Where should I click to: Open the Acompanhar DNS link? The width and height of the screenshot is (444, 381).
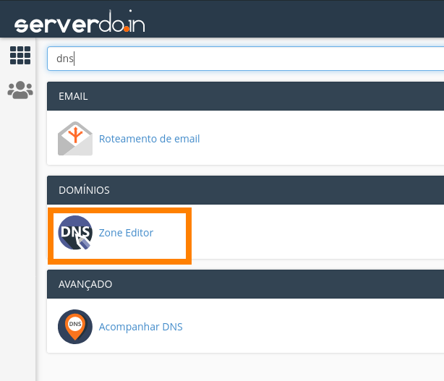(140, 327)
